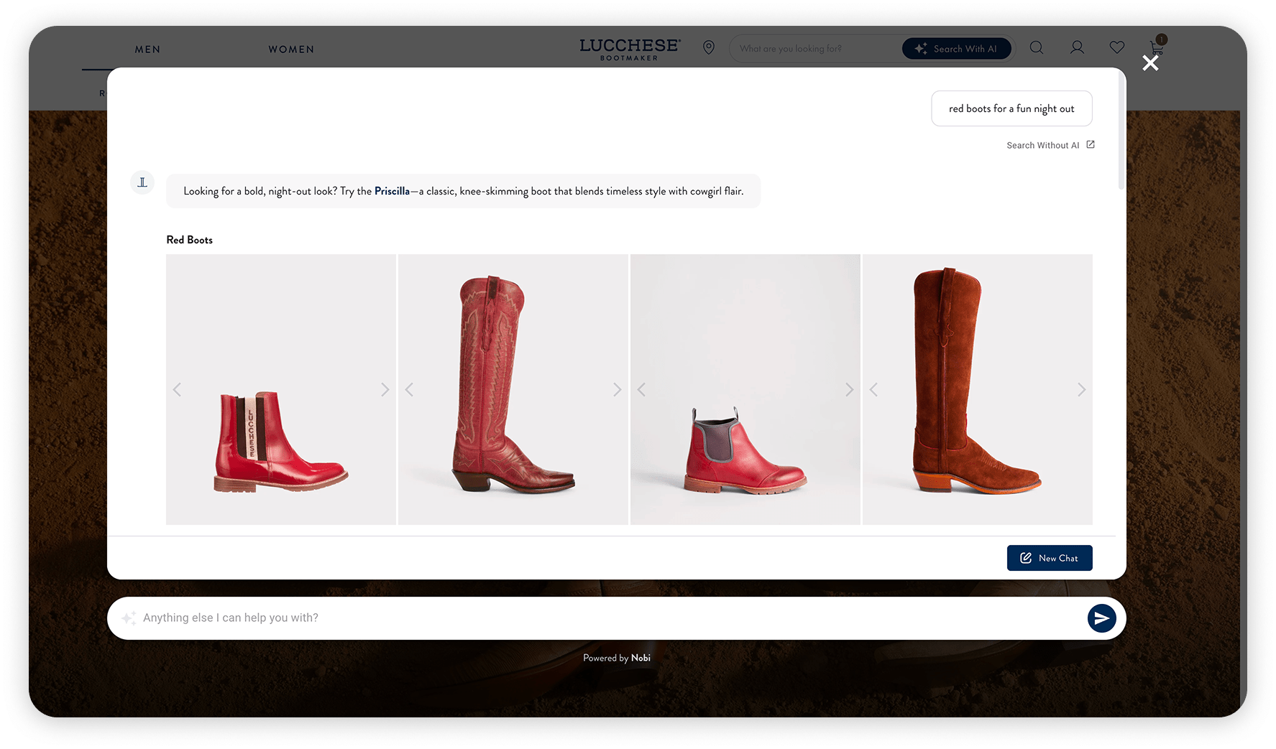Screen dimensions: 1276x749
Task: Open the user account icon
Action: coord(1077,47)
